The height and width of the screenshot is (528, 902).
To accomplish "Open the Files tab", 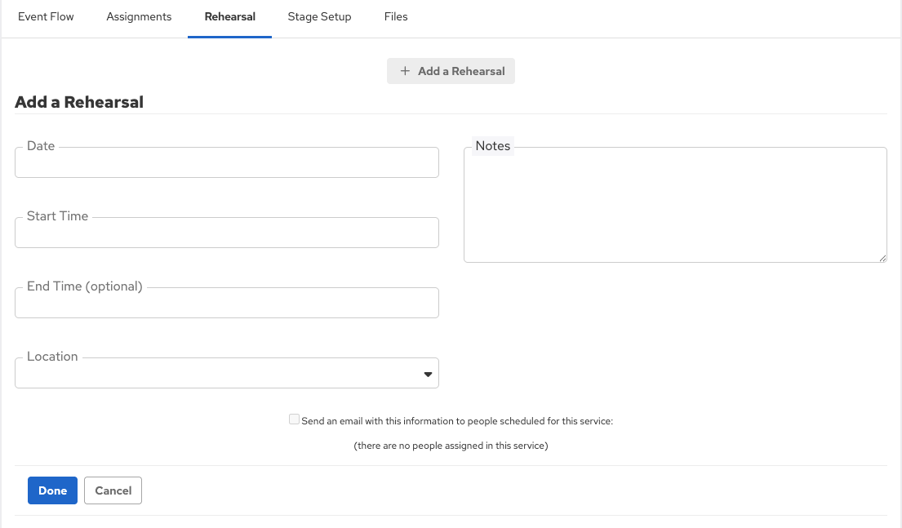I will tap(396, 16).
